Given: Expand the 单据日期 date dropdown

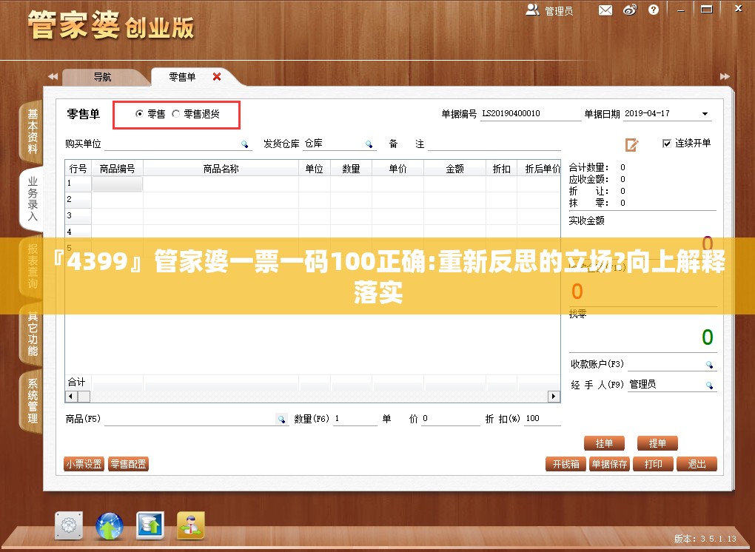Looking at the screenshot, I should click(x=705, y=114).
